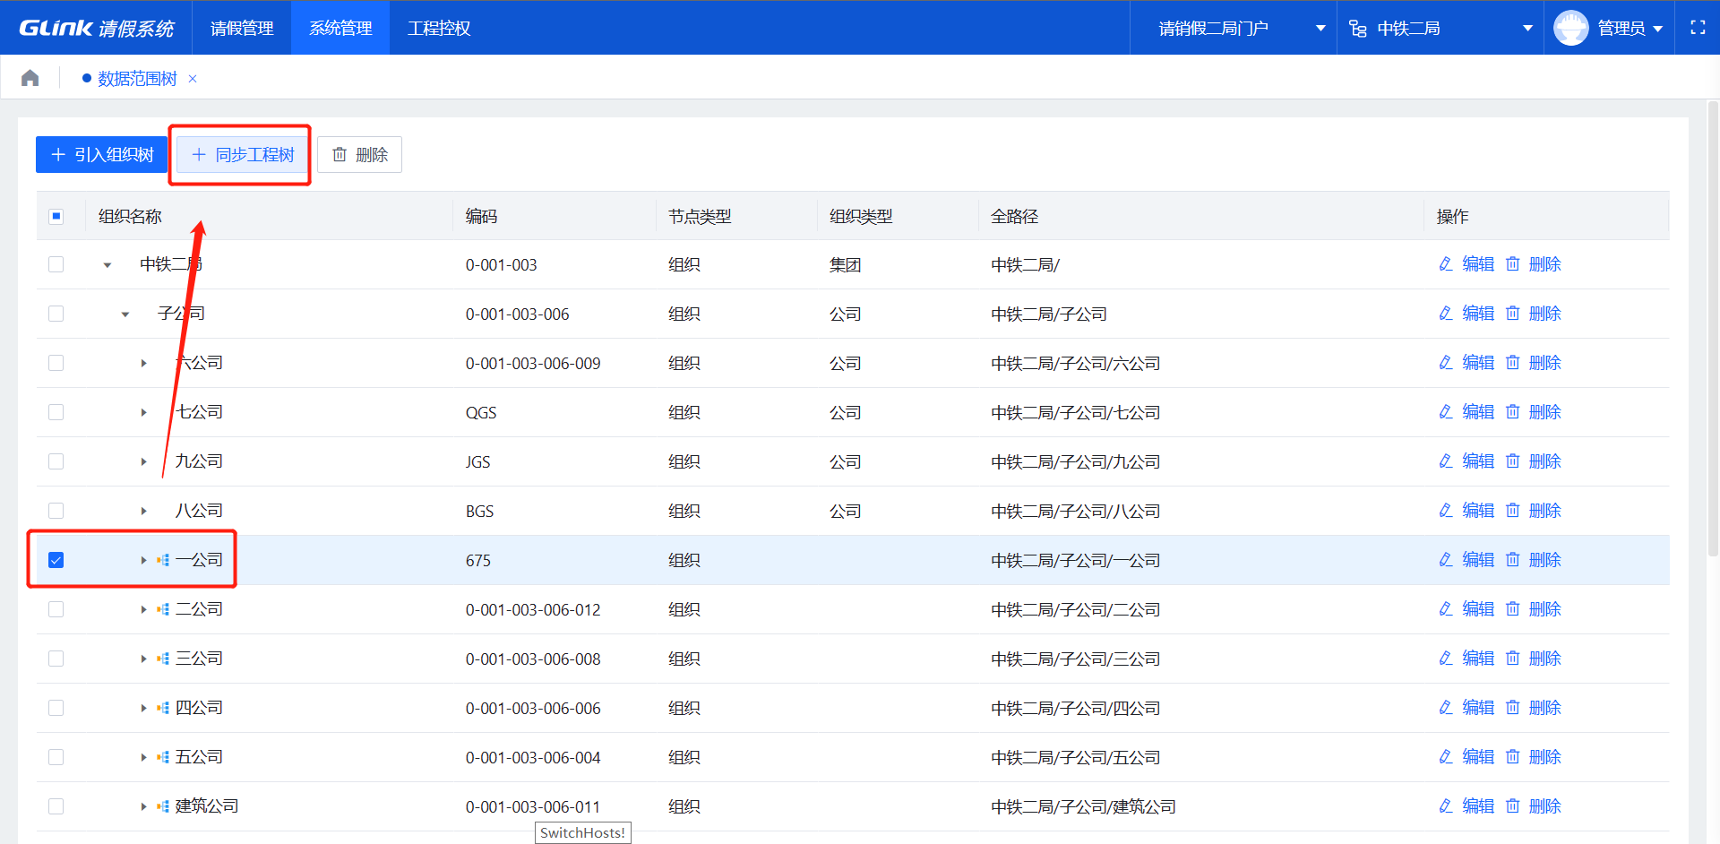This screenshot has width=1720, height=844.
Task: Toggle the fullscreen icon in the header
Action: pos(1698,28)
